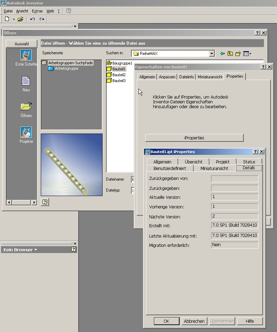Click the back arrow navigation icon
277x332 pixels.
click(x=222, y=54)
